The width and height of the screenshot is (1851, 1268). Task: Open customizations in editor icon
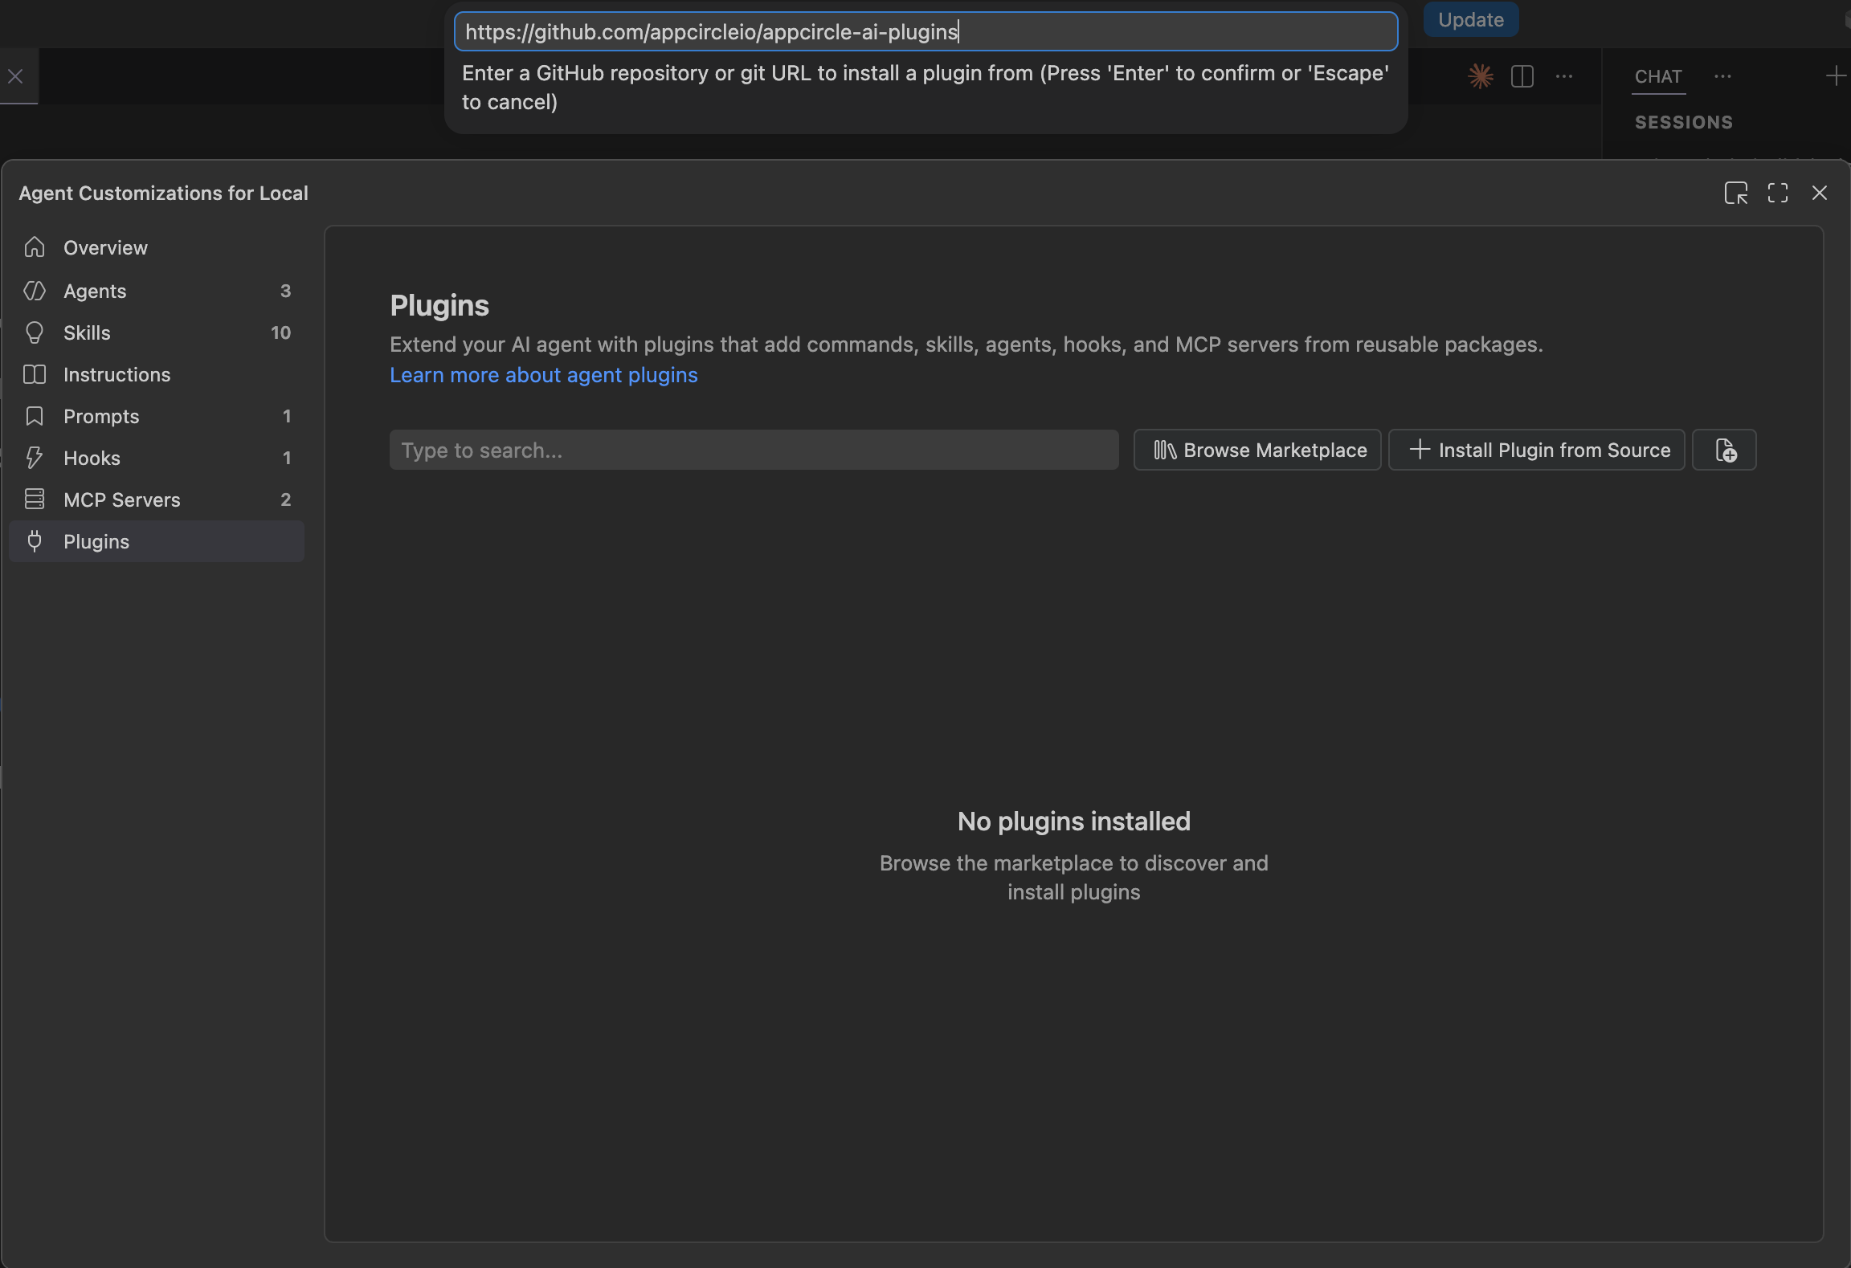click(1736, 193)
